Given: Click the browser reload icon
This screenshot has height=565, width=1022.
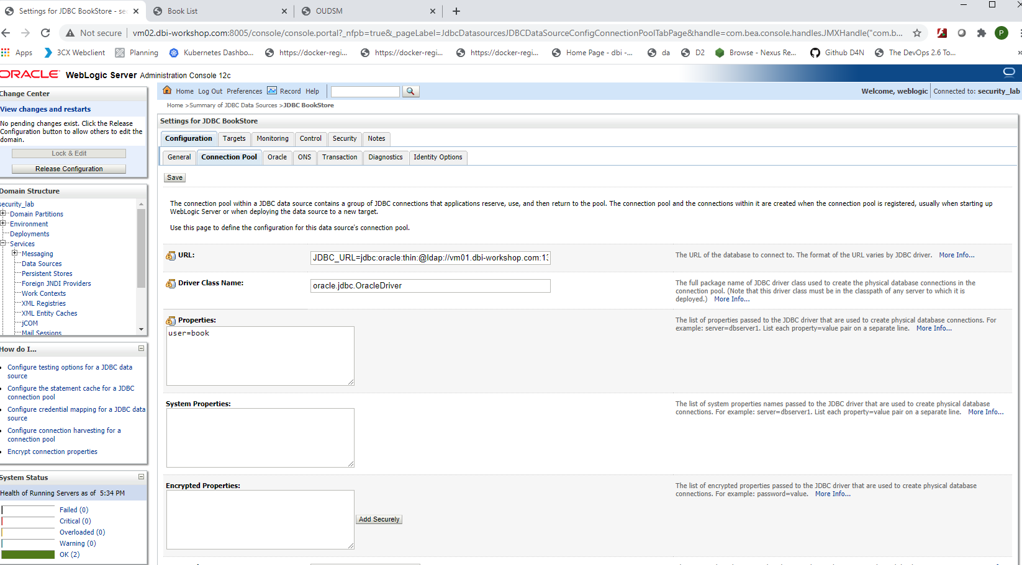Looking at the screenshot, I should 45,33.
